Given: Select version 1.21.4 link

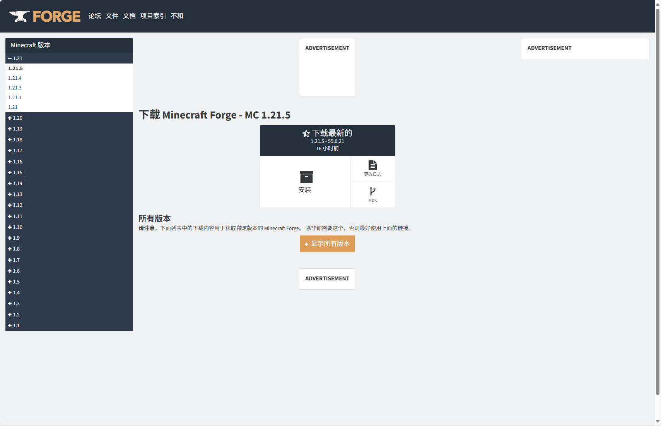Looking at the screenshot, I should click(x=15, y=78).
